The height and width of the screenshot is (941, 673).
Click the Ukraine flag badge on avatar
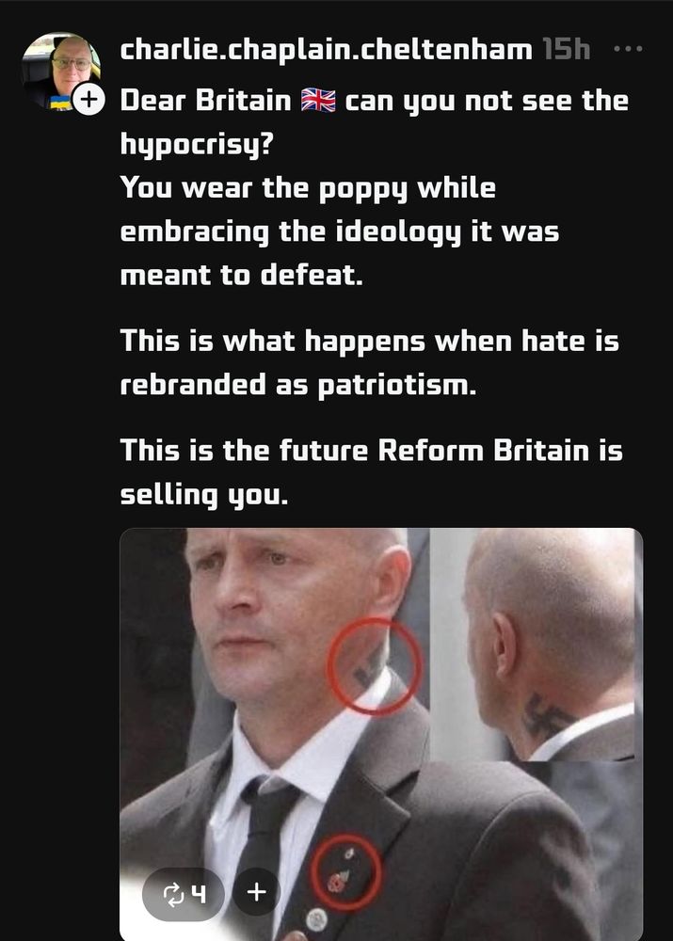click(60, 103)
